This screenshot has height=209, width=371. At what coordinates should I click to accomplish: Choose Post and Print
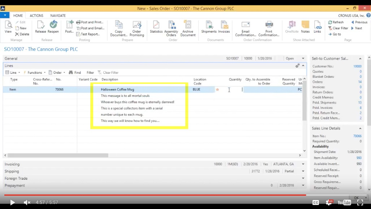tap(90, 22)
